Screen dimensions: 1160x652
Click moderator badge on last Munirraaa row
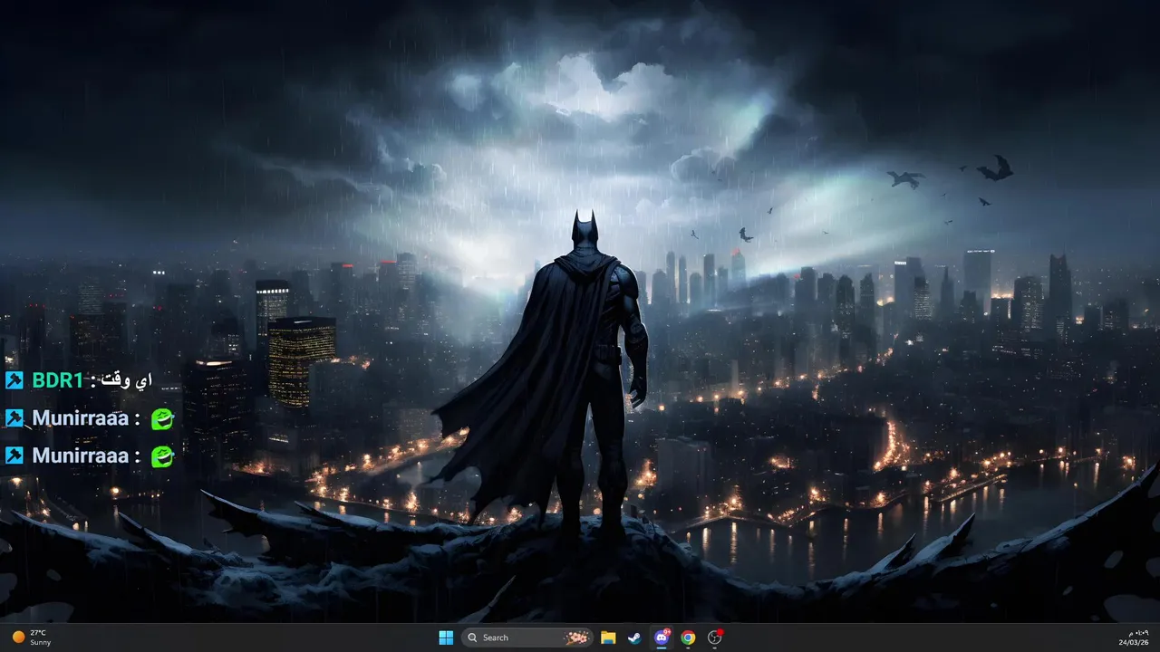pyautogui.click(x=14, y=455)
